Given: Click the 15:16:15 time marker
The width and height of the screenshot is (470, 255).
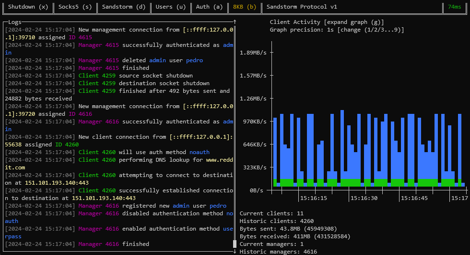Looking at the screenshot, I should [x=314, y=198].
